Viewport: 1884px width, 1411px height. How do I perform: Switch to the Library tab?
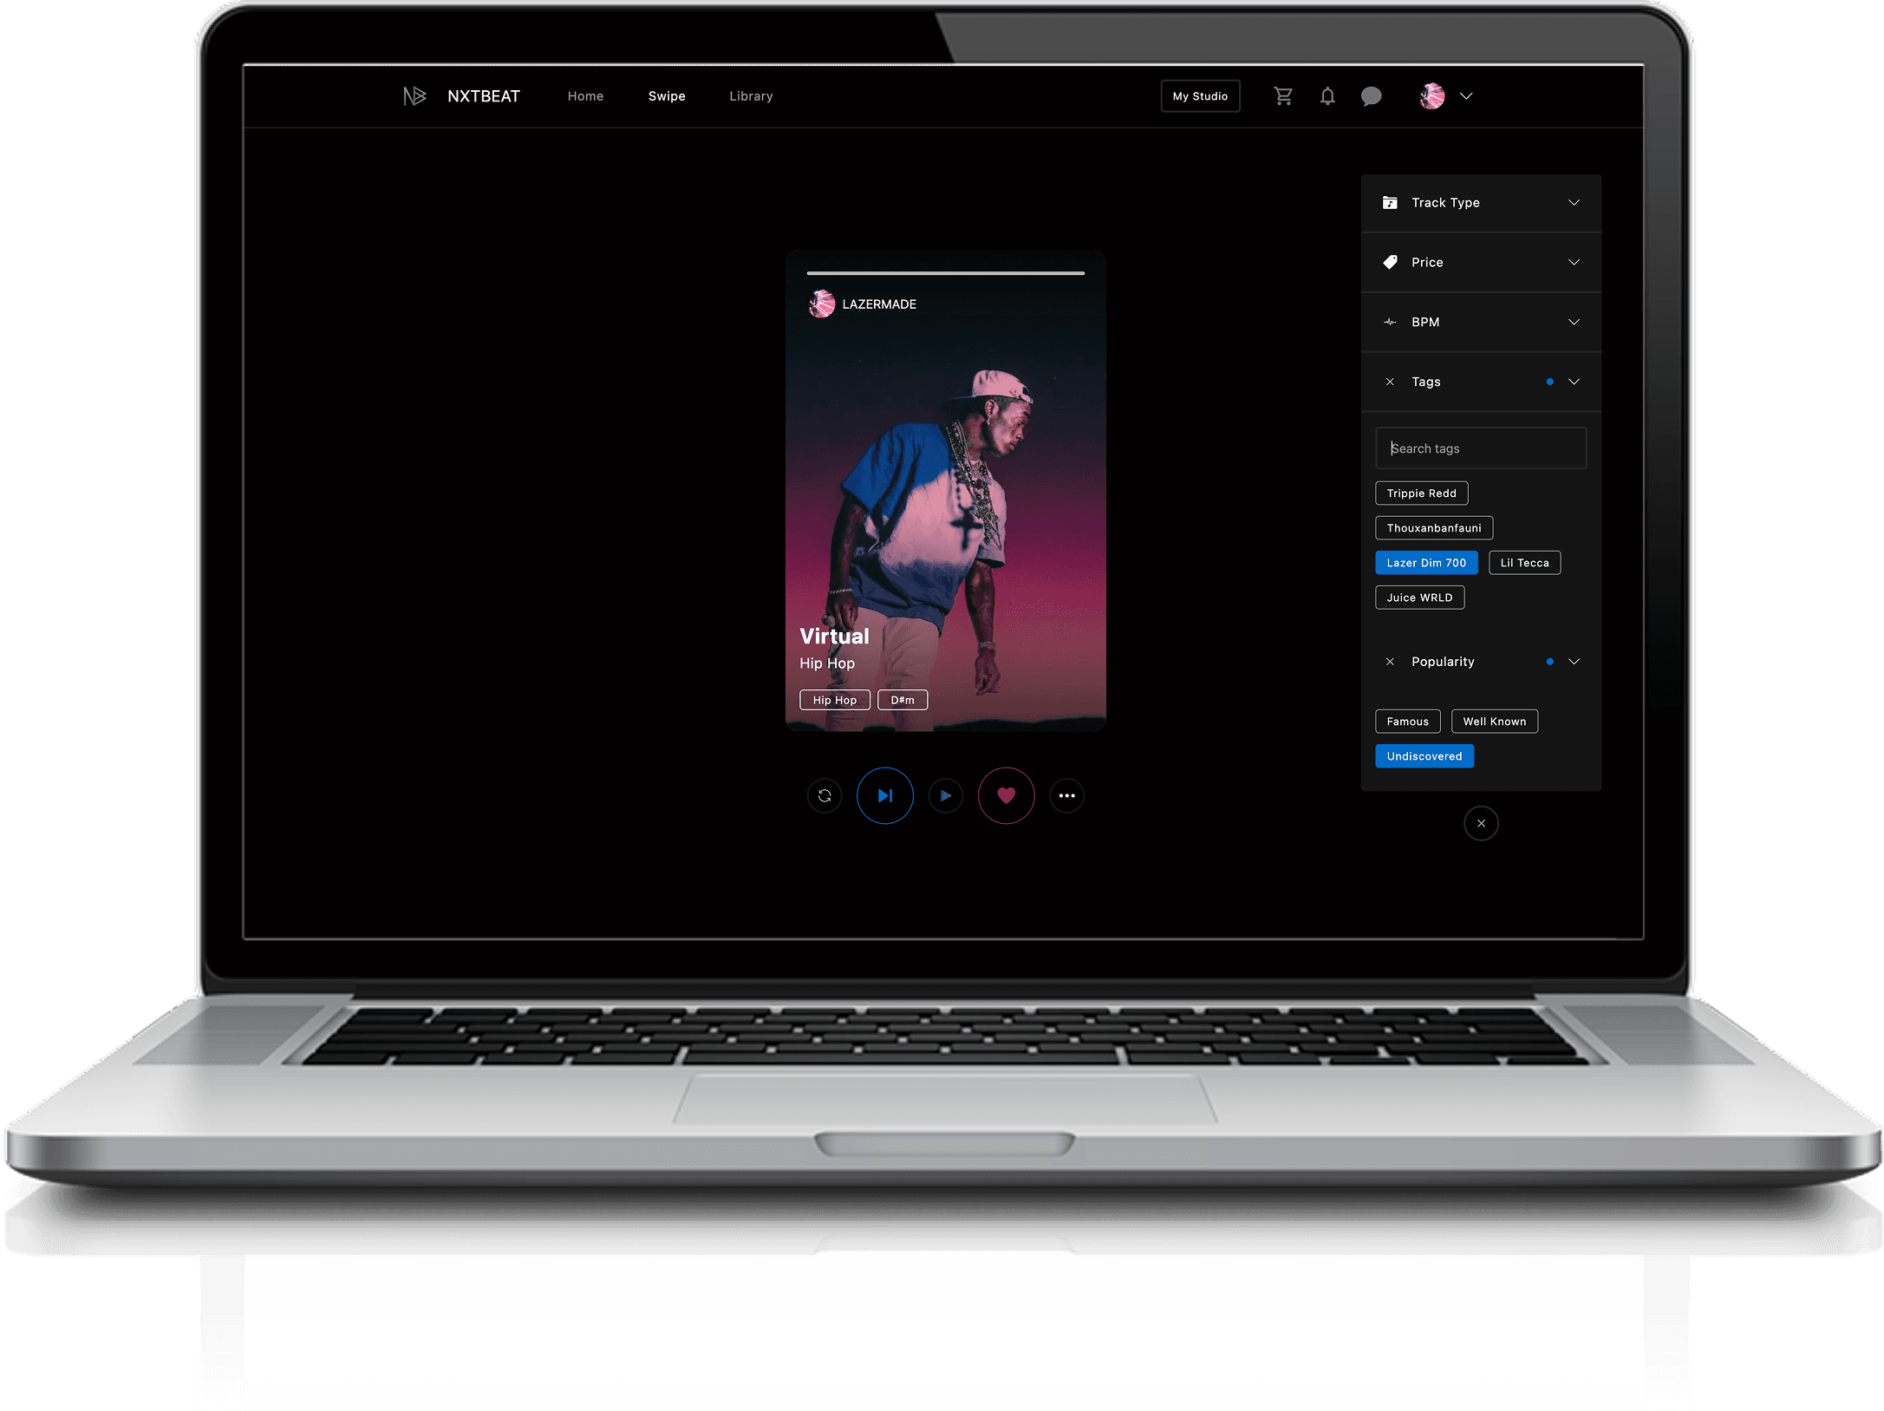click(751, 96)
